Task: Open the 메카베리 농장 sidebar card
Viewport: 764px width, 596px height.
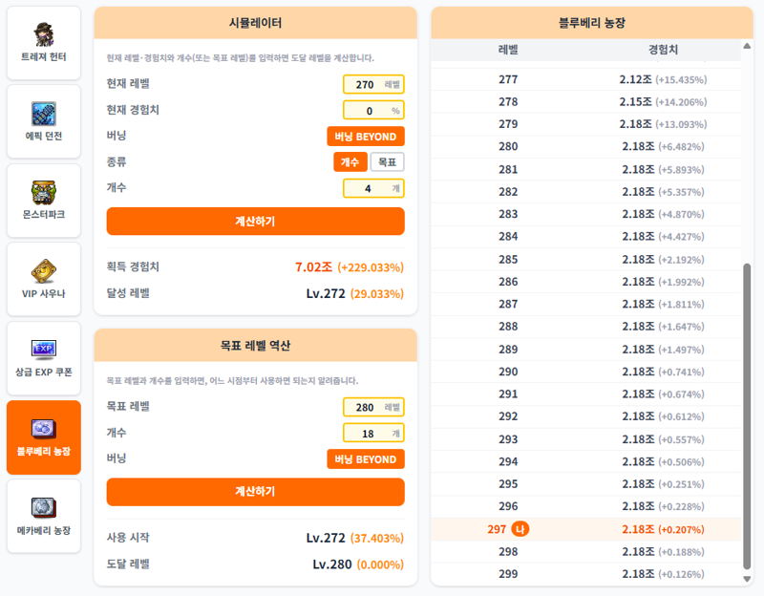Action: point(44,516)
